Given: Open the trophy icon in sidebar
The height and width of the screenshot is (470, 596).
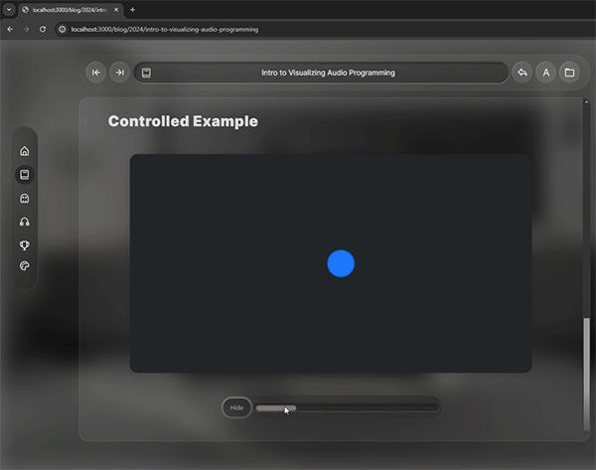Looking at the screenshot, I should [x=24, y=245].
